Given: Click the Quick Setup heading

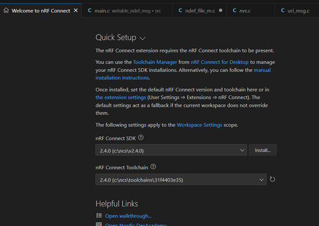Looking at the screenshot, I should pos(116,37).
